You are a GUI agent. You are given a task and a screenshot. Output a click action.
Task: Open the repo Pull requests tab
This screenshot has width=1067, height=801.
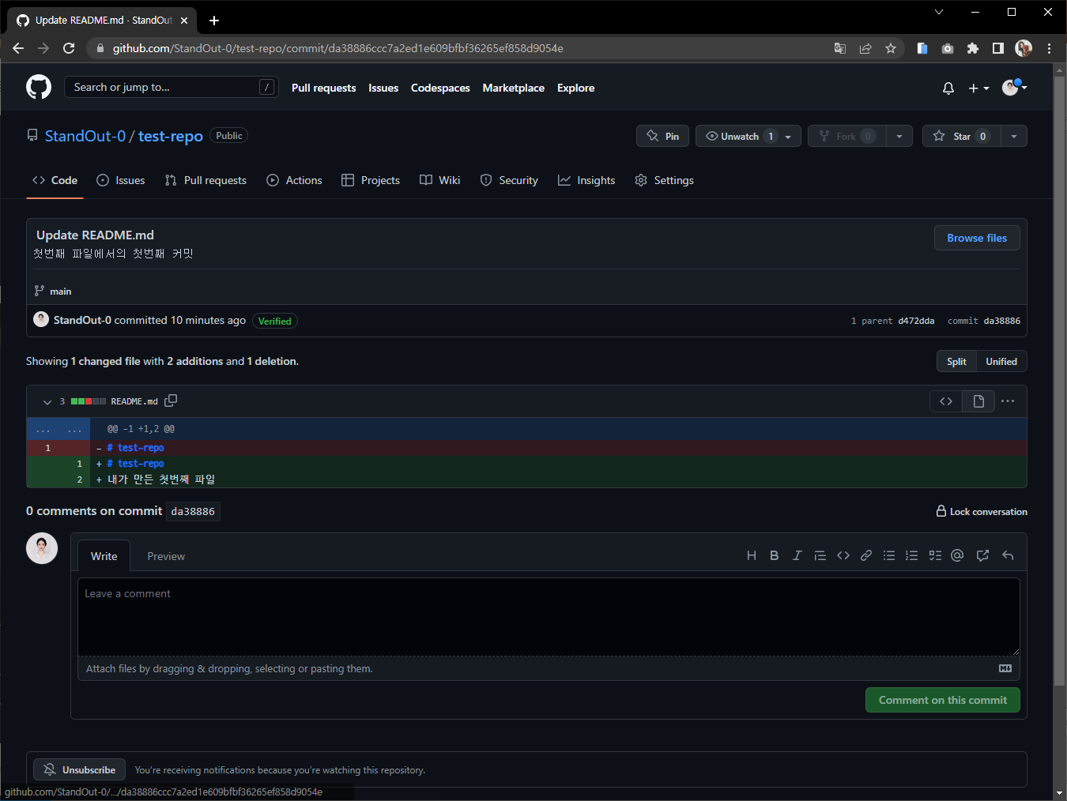(x=205, y=180)
